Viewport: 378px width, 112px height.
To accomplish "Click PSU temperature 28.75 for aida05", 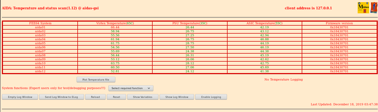I will 190,43.
